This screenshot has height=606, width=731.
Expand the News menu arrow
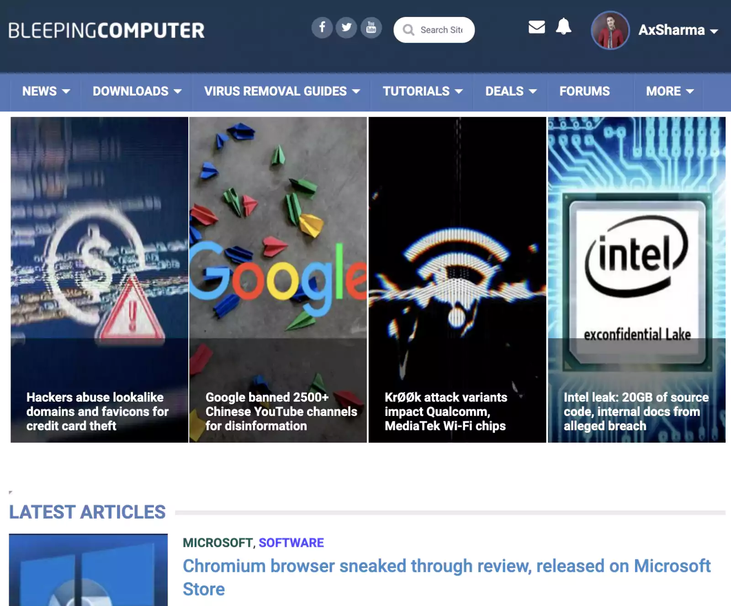(66, 91)
